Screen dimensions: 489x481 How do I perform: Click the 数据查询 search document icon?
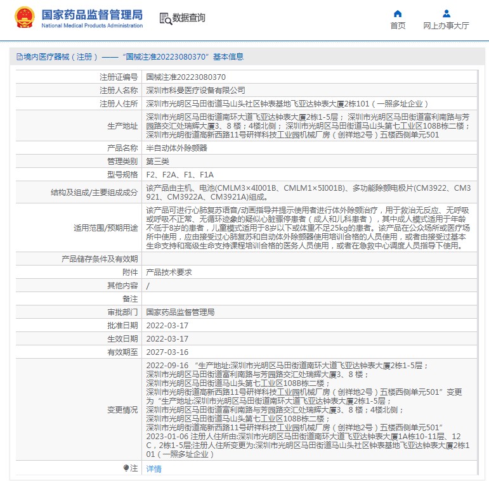point(166,18)
